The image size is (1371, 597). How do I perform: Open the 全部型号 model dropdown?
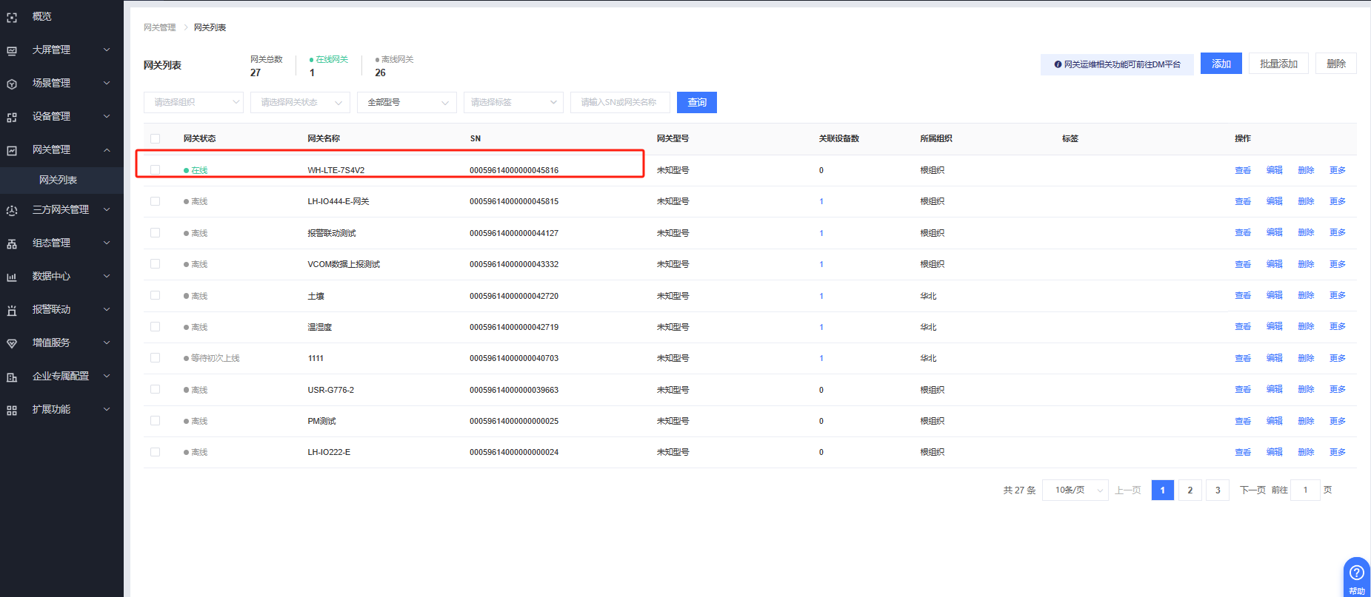click(407, 102)
